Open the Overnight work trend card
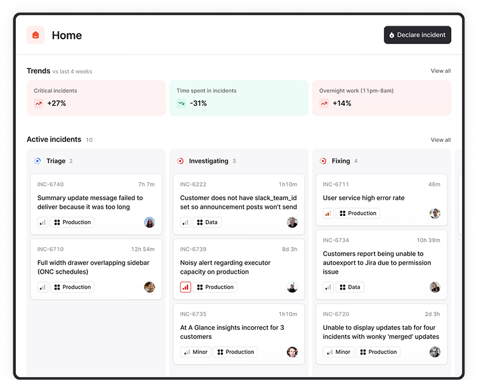Viewport: 478px width, 380px height. point(381,98)
